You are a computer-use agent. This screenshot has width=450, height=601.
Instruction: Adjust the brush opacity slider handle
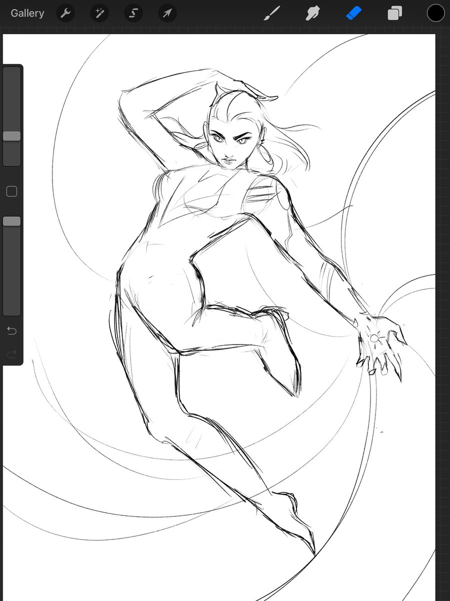(x=11, y=221)
